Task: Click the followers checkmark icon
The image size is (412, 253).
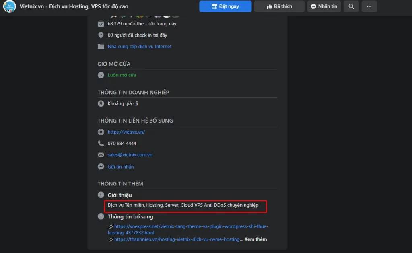Action: coord(101,24)
